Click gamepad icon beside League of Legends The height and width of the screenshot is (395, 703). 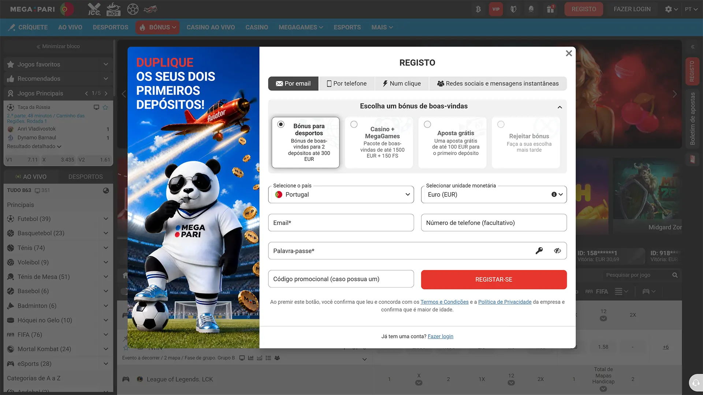pos(126,379)
